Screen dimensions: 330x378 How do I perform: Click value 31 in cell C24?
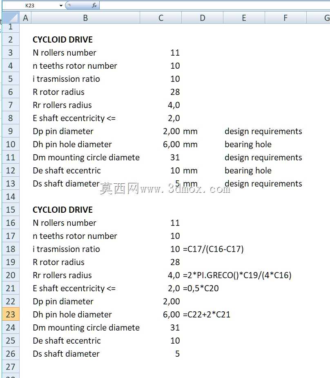175,328
